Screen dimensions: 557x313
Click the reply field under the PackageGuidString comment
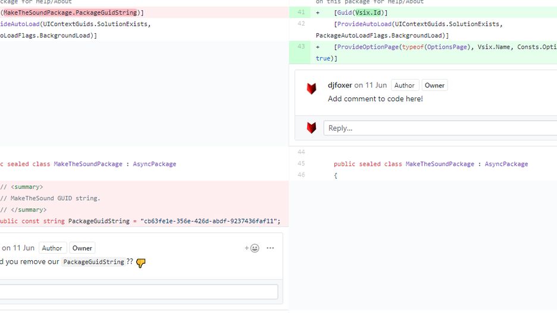[139, 292]
